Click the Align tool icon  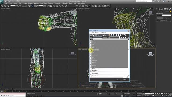click(x=83, y=6)
